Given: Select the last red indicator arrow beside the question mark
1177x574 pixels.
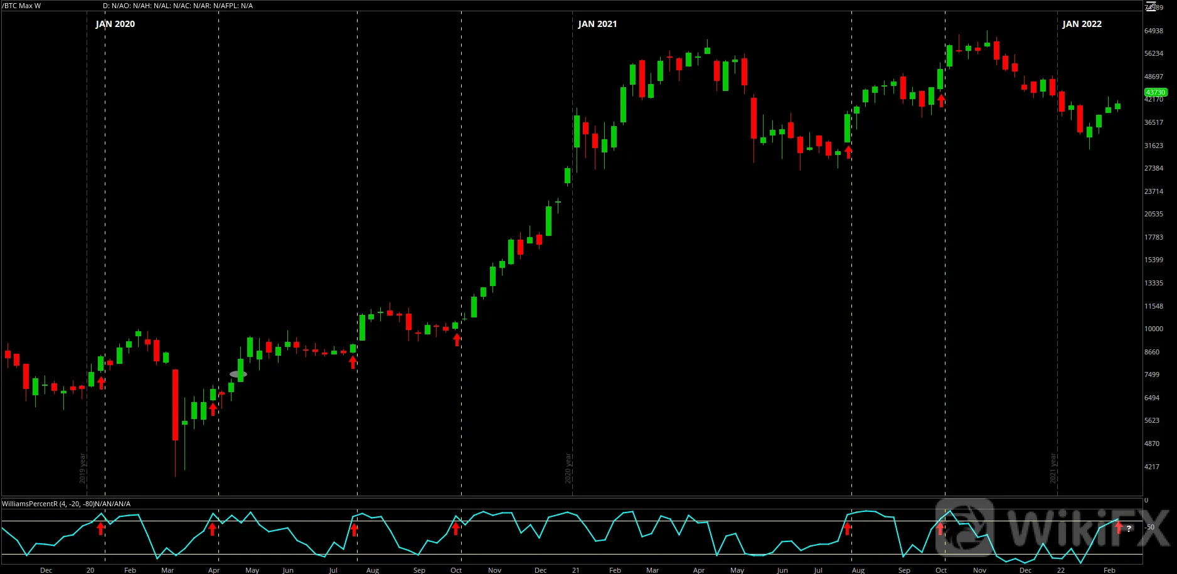Looking at the screenshot, I should 1119,528.
